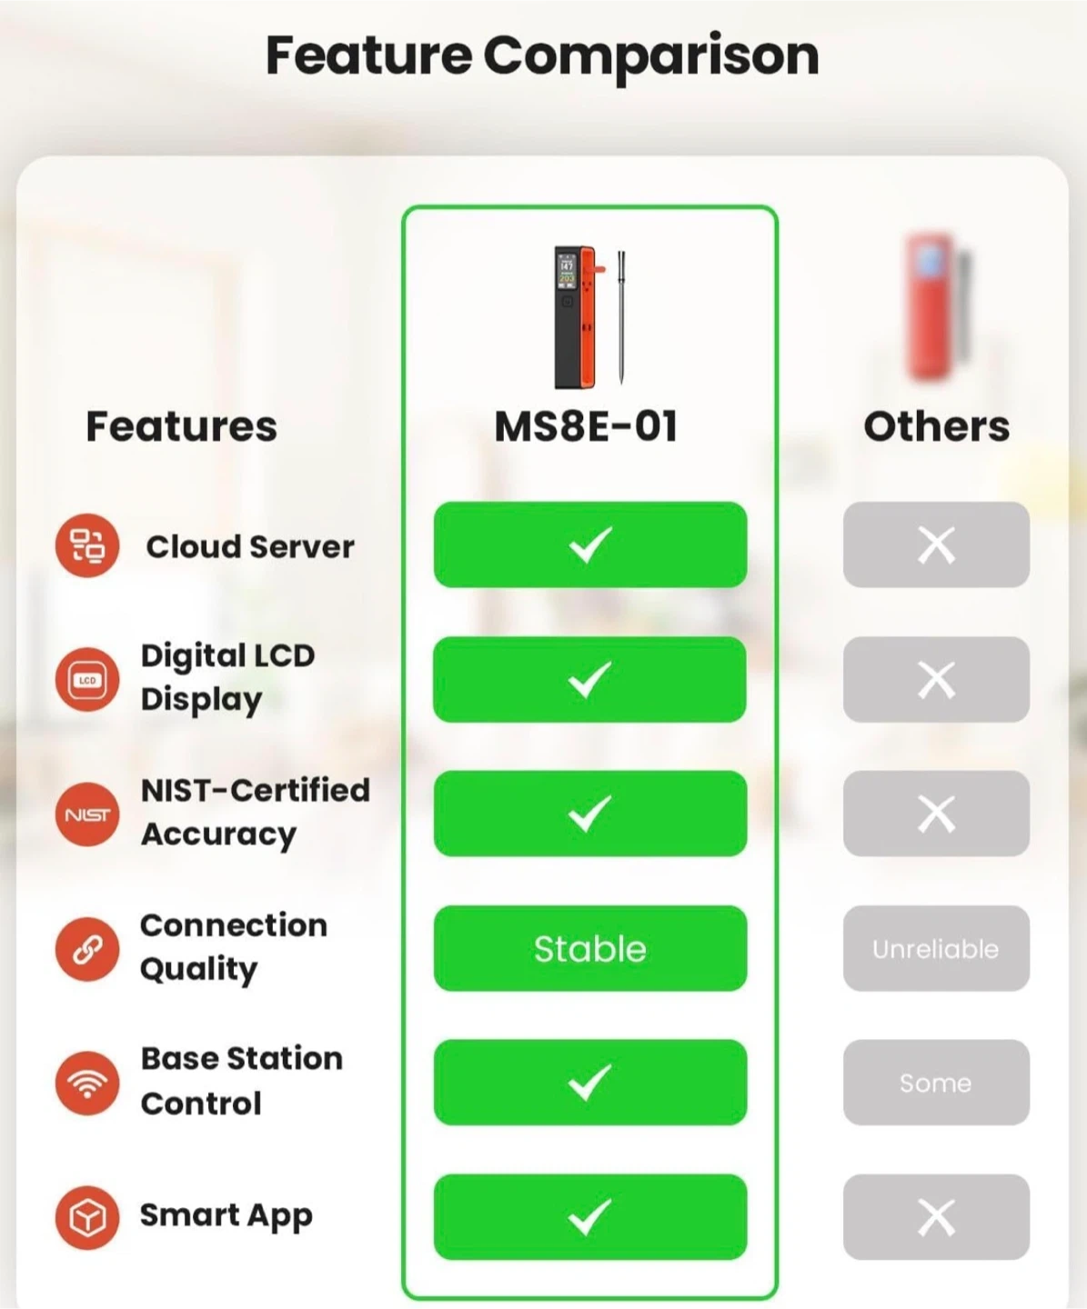Click the Cloud Server orange icon

(87, 545)
